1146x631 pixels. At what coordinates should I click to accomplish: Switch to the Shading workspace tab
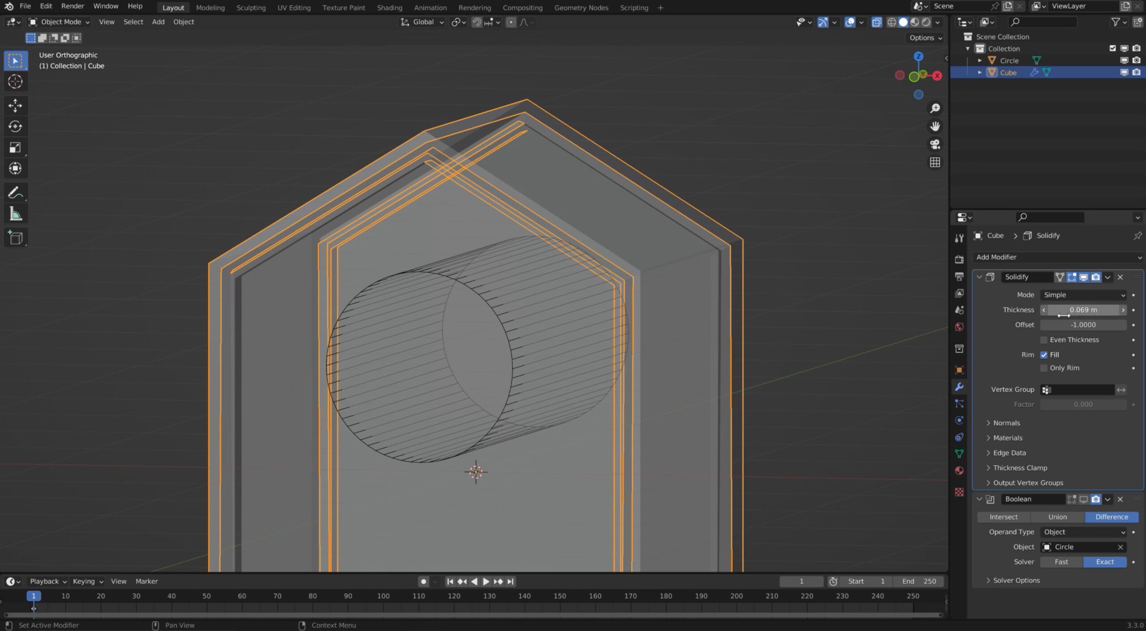389,8
